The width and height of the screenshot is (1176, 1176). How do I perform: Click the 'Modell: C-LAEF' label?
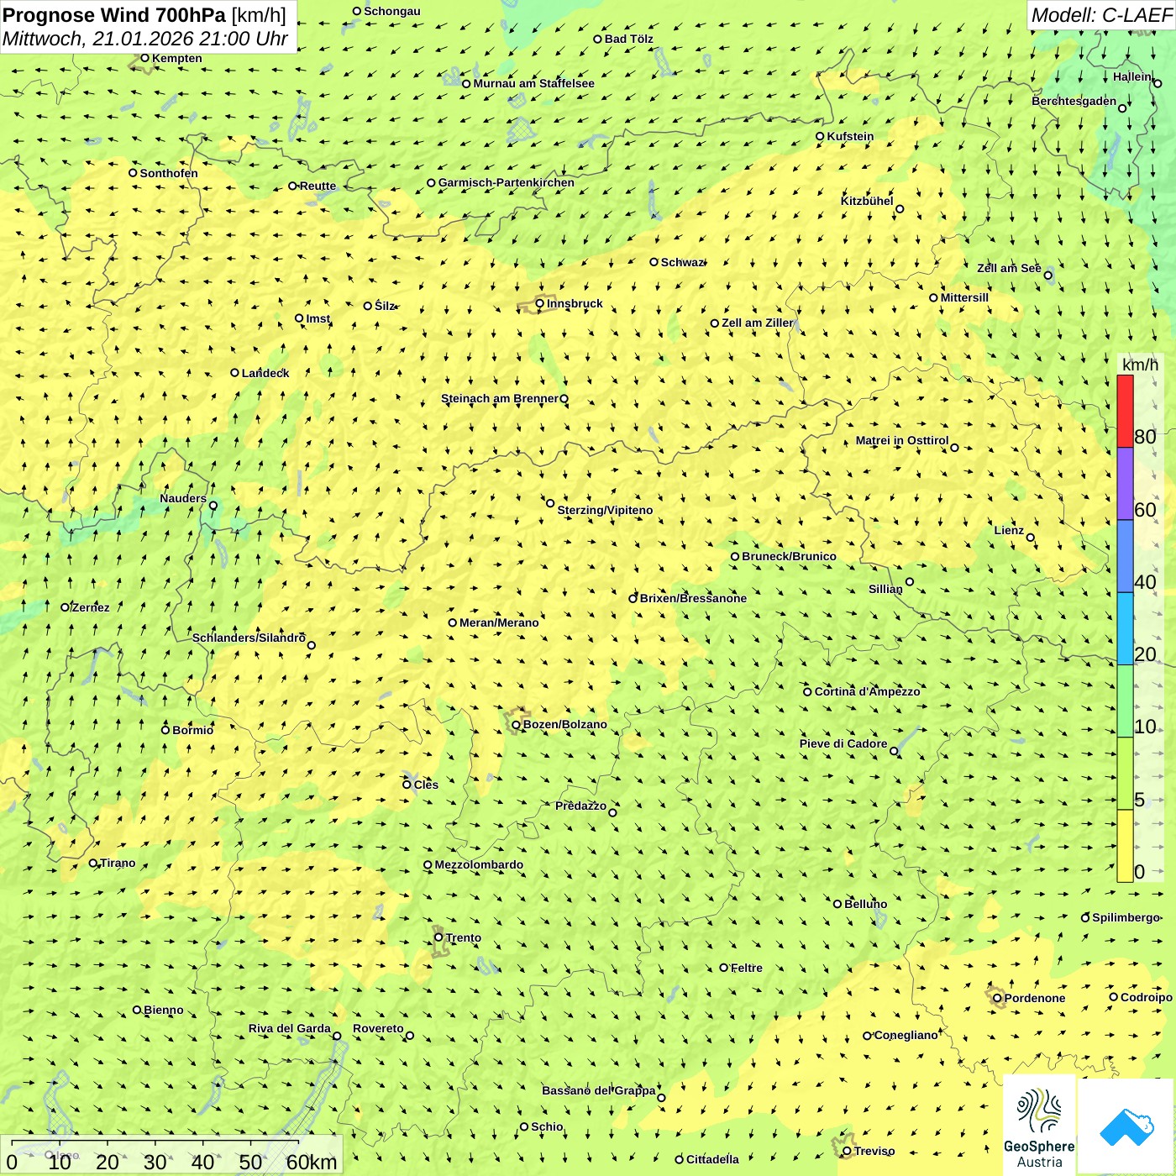(1101, 15)
